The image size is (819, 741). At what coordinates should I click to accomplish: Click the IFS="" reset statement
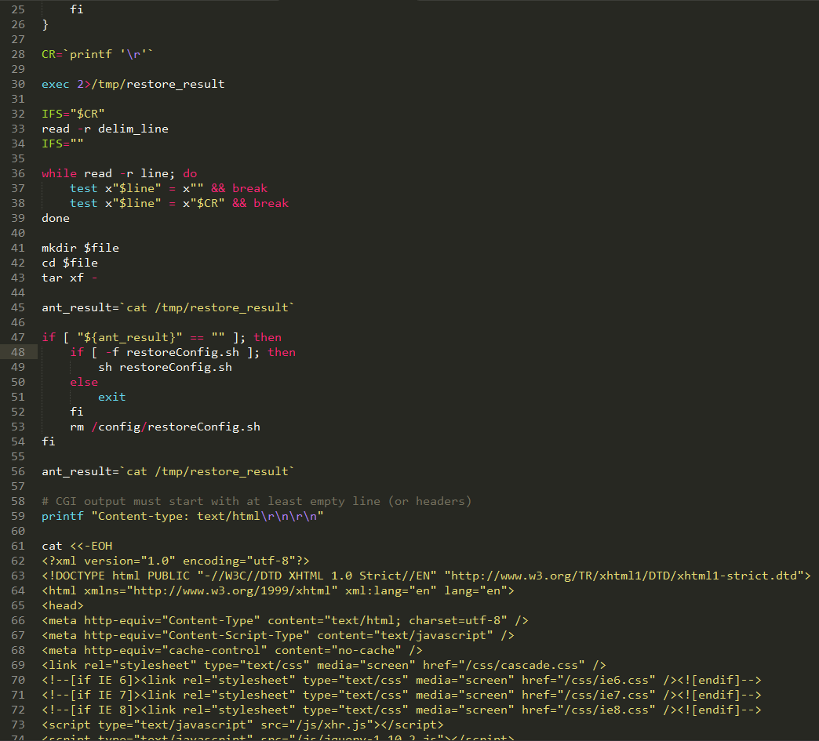point(63,143)
